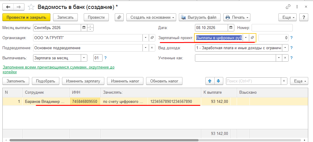Click the Записать button
Screen dimensions: 313x142
(x=65, y=17)
